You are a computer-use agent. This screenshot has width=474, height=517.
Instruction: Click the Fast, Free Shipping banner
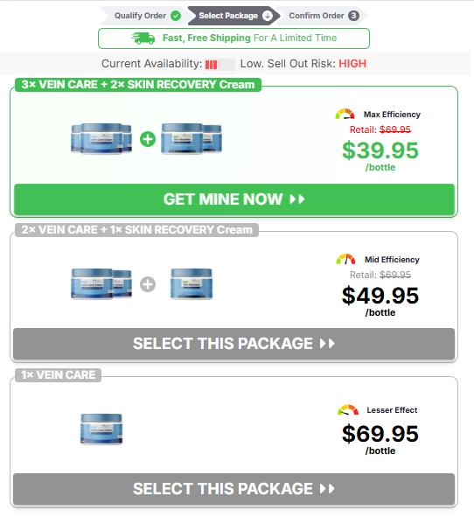click(x=234, y=38)
